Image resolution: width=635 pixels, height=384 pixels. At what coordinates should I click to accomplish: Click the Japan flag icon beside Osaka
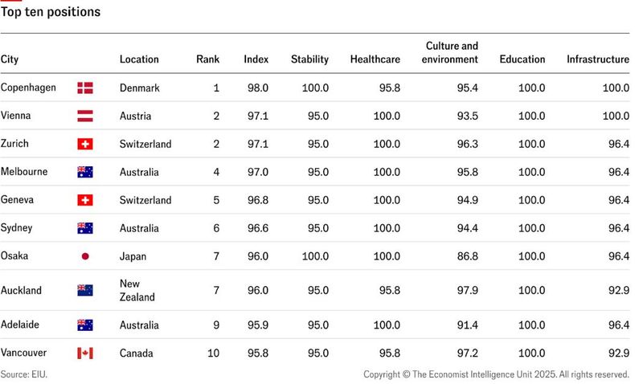[85, 256]
